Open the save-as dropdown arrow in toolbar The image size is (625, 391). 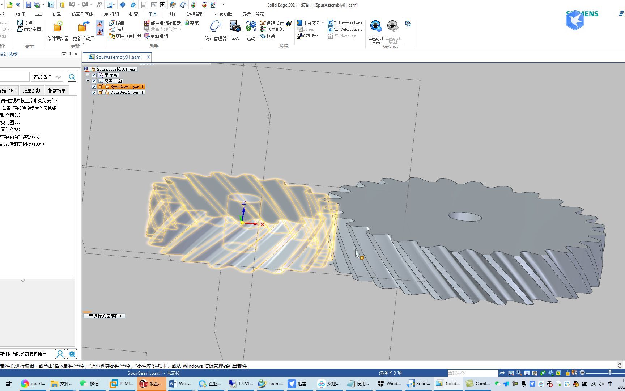[x=43, y=5]
